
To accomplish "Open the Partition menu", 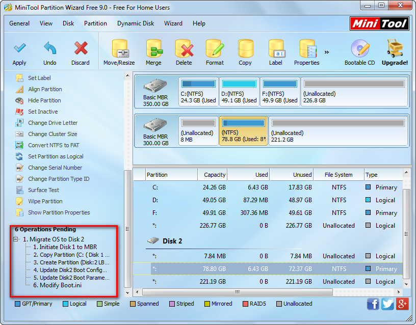I will (95, 23).
